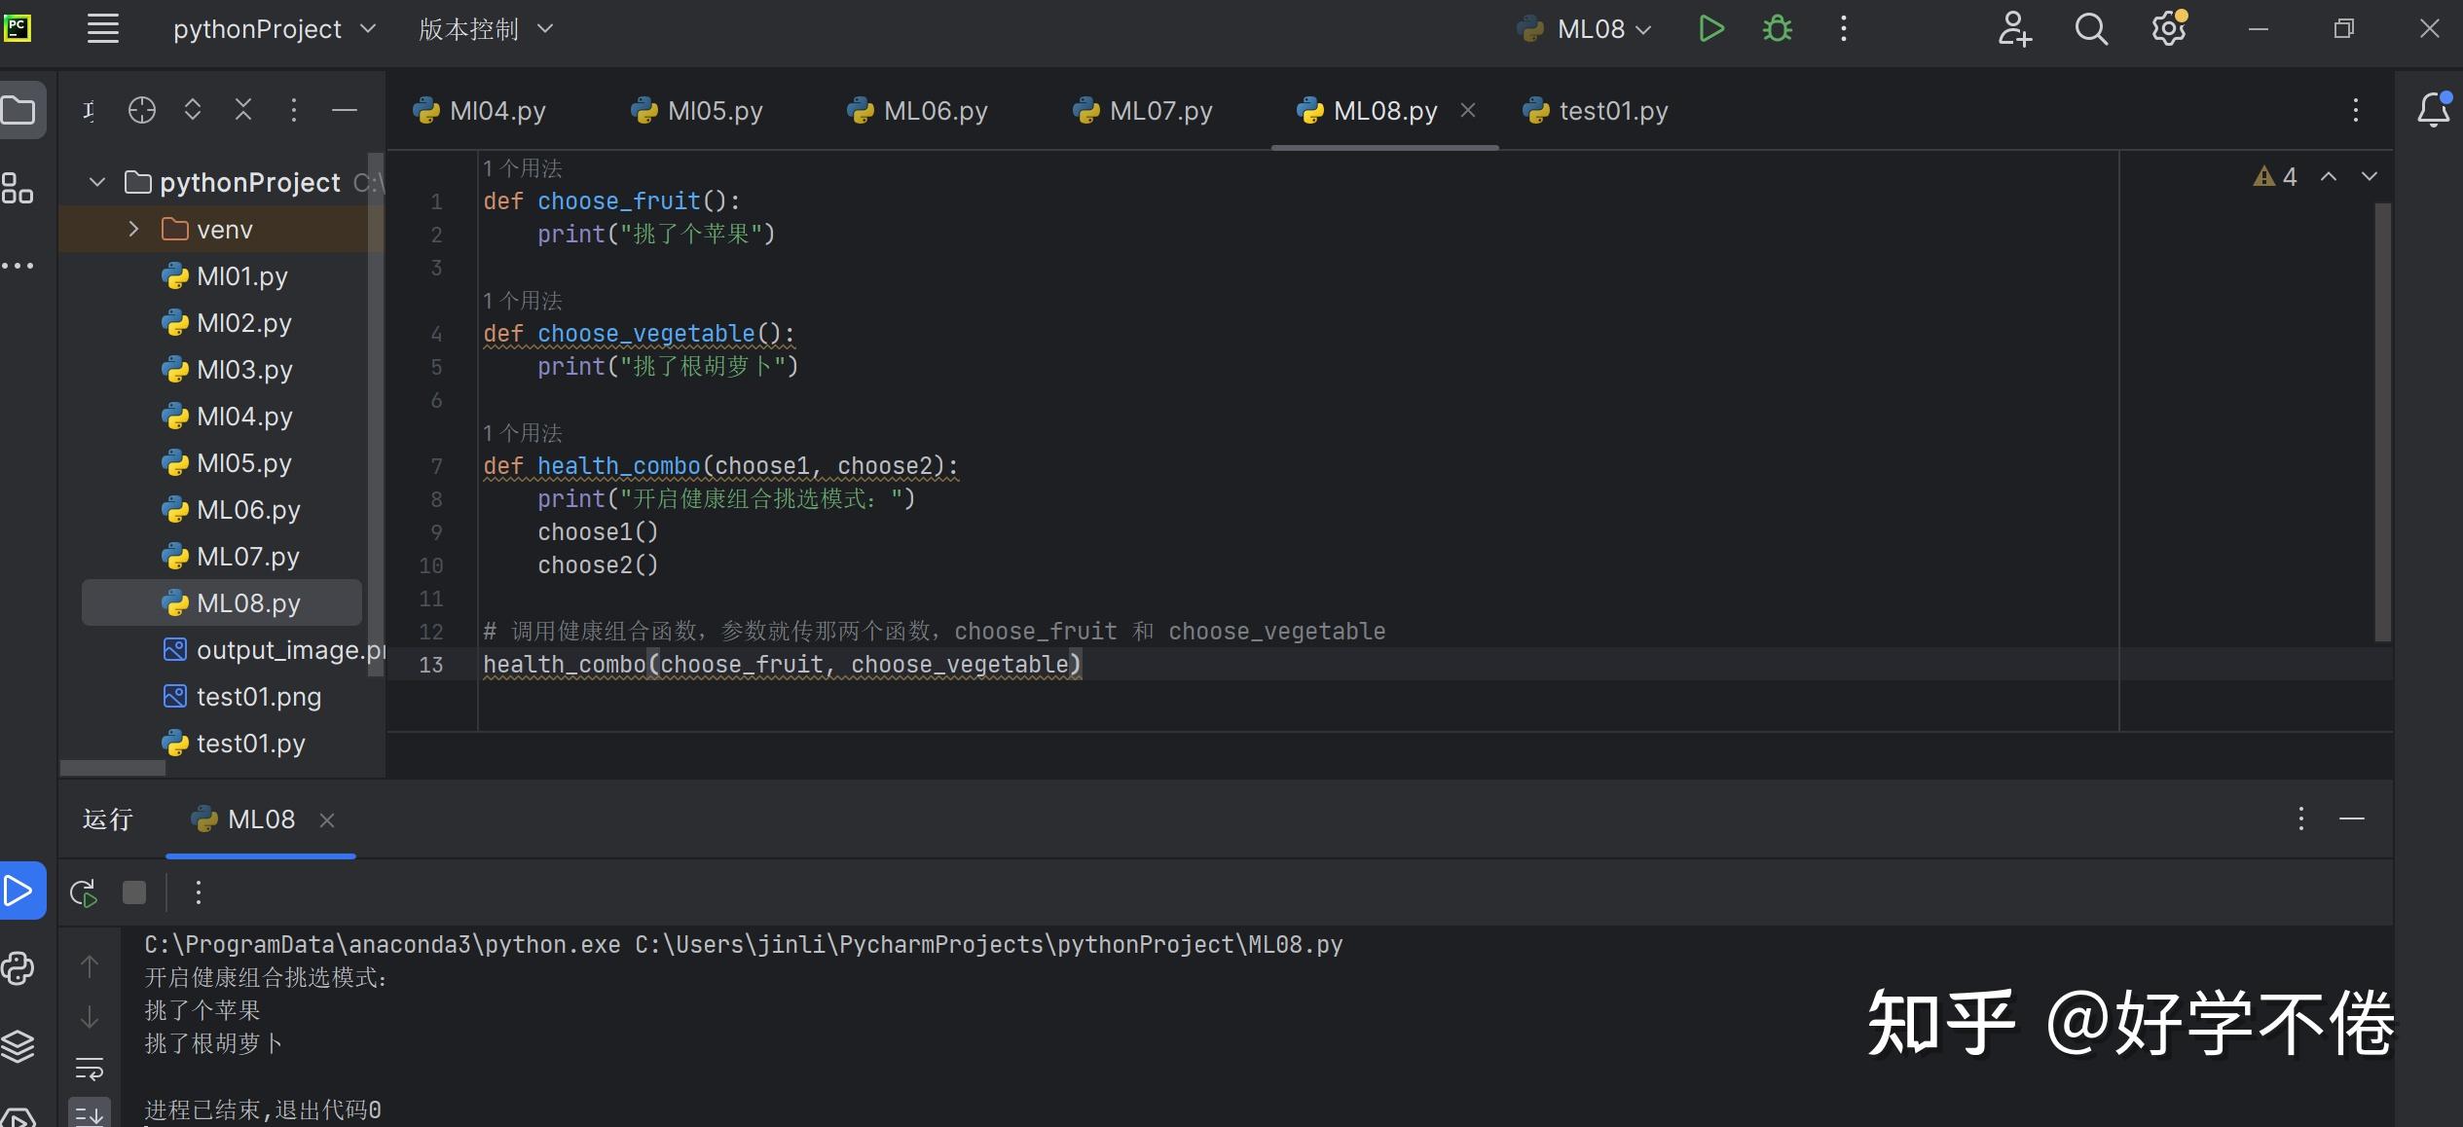
Task: Open IDE settings gear icon
Action: pyautogui.click(x=2169, y=29)
